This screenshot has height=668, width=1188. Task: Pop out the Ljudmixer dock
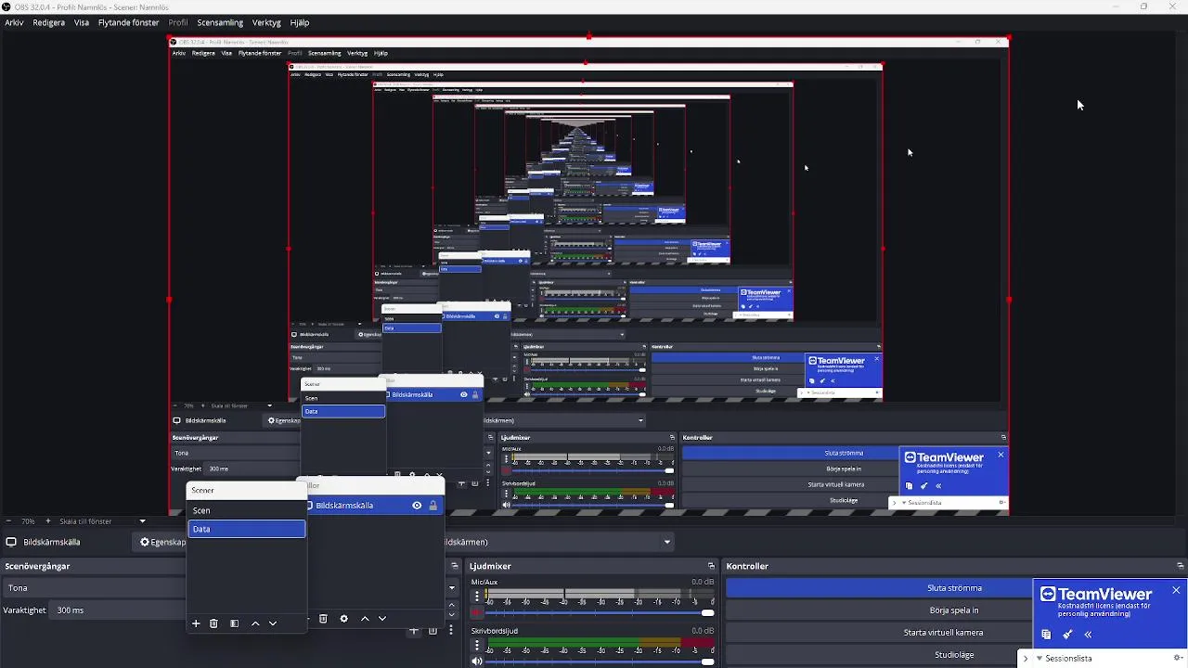click(x=711, y=566)
